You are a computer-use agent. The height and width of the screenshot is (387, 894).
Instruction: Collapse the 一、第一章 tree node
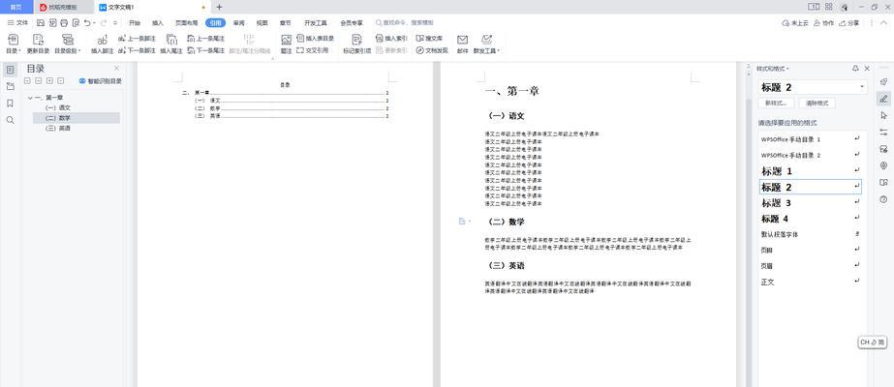point(30,98)
